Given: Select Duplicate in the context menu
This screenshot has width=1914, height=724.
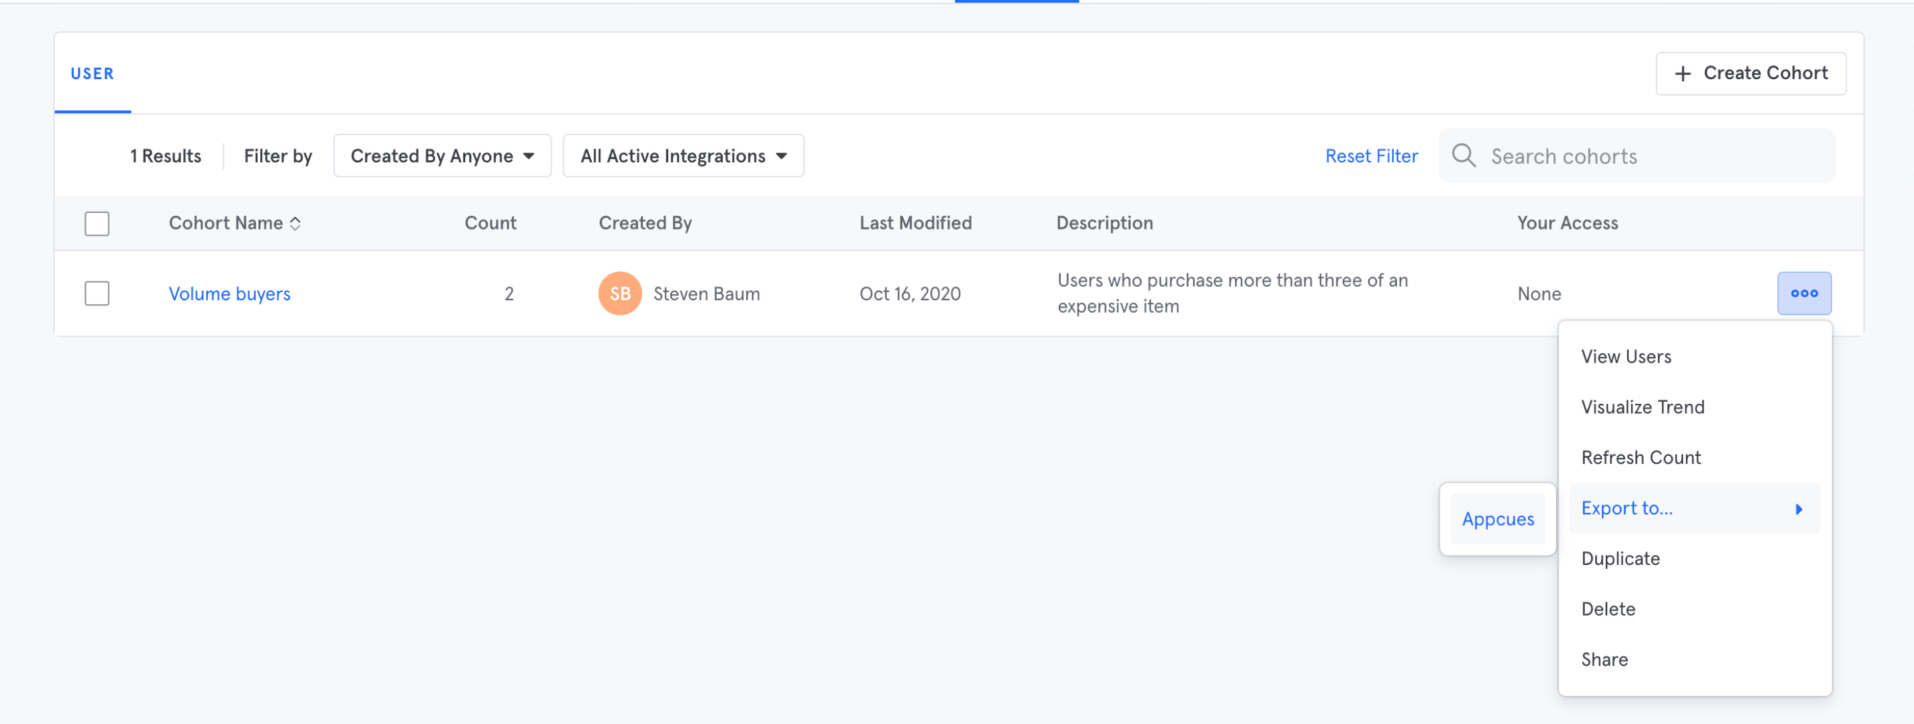Looking at the screenshot, I should (1620, 559).
